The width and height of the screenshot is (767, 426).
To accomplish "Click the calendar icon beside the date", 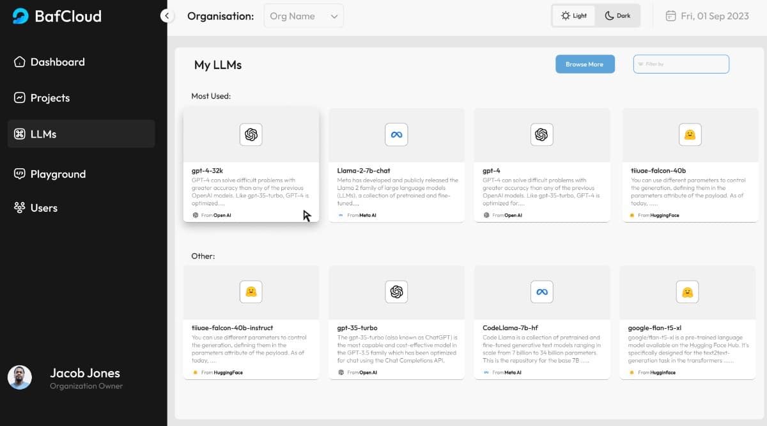I will [670, 16].
